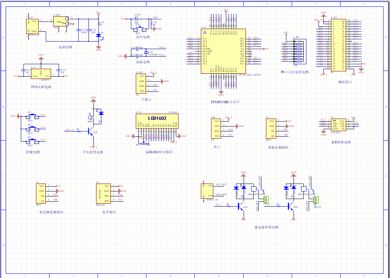The image size is (390, 278).
Task: Select the MQ-2 smoke sensor module
Action: [x=270, y=128]
